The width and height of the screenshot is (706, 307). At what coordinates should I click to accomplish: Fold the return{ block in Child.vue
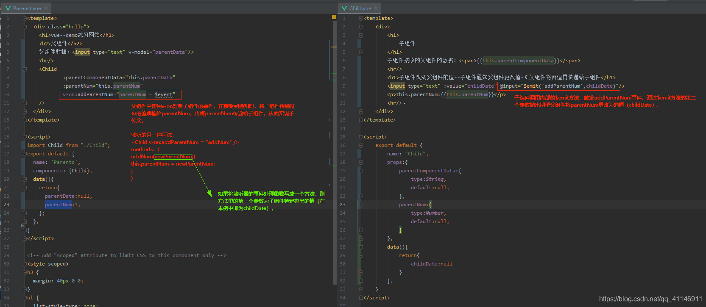[361, 255]
